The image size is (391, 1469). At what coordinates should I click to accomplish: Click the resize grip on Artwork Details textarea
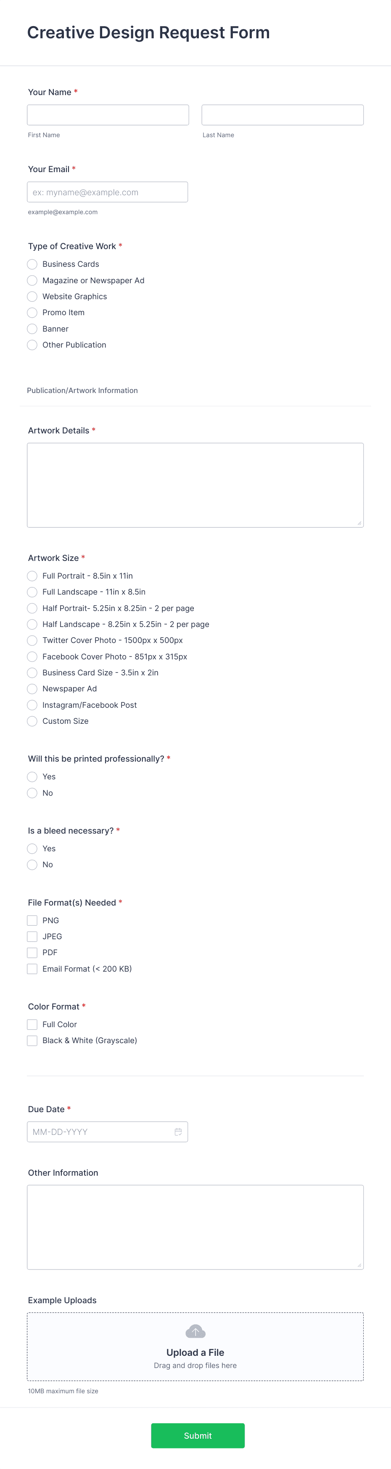coord(359,523)
